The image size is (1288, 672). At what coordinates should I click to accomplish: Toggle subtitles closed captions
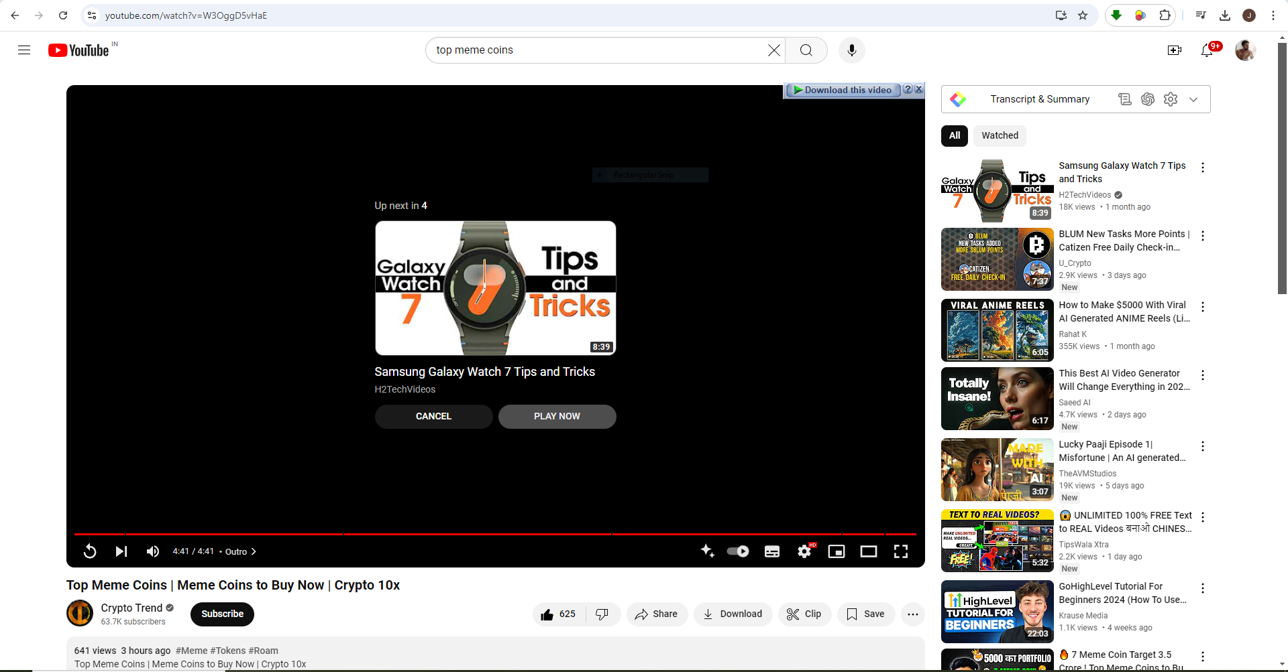[x=772, y=551]
